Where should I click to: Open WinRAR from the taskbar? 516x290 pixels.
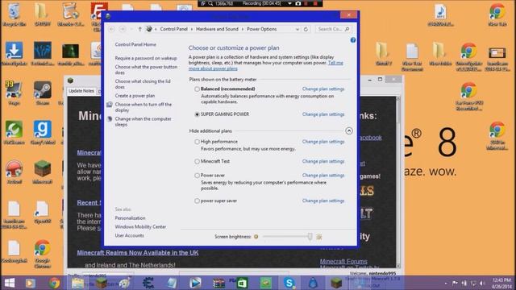[x=218, y=283]
